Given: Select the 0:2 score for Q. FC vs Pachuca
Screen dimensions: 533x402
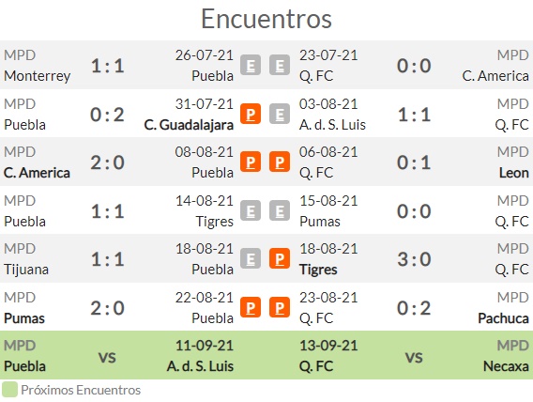Looking at the screenshot, I should [414, 308].
